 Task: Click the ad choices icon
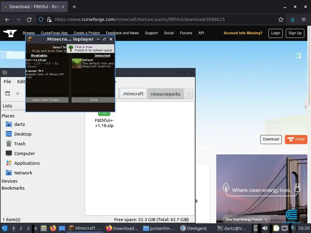point(298,56)
